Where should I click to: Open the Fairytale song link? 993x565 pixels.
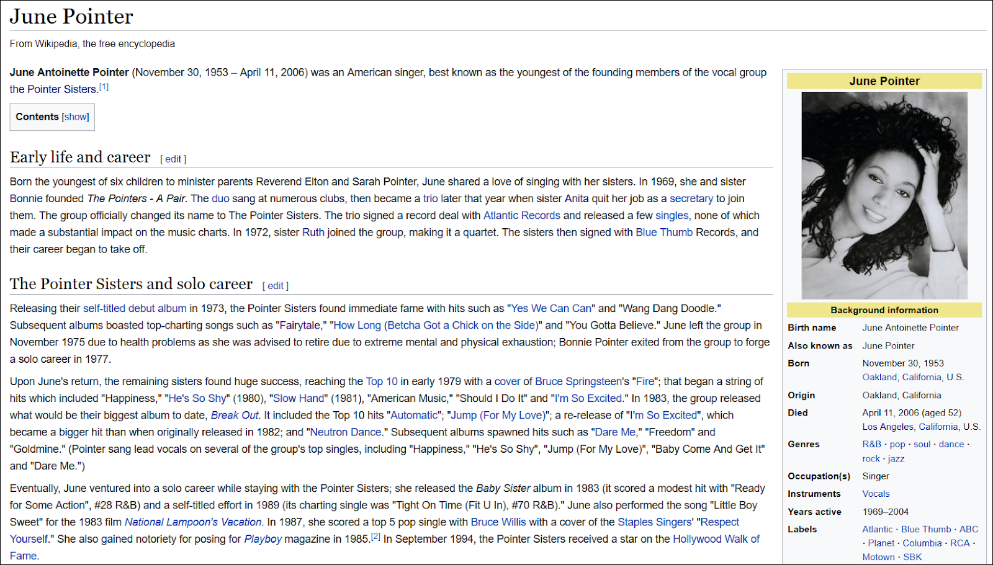300,325
